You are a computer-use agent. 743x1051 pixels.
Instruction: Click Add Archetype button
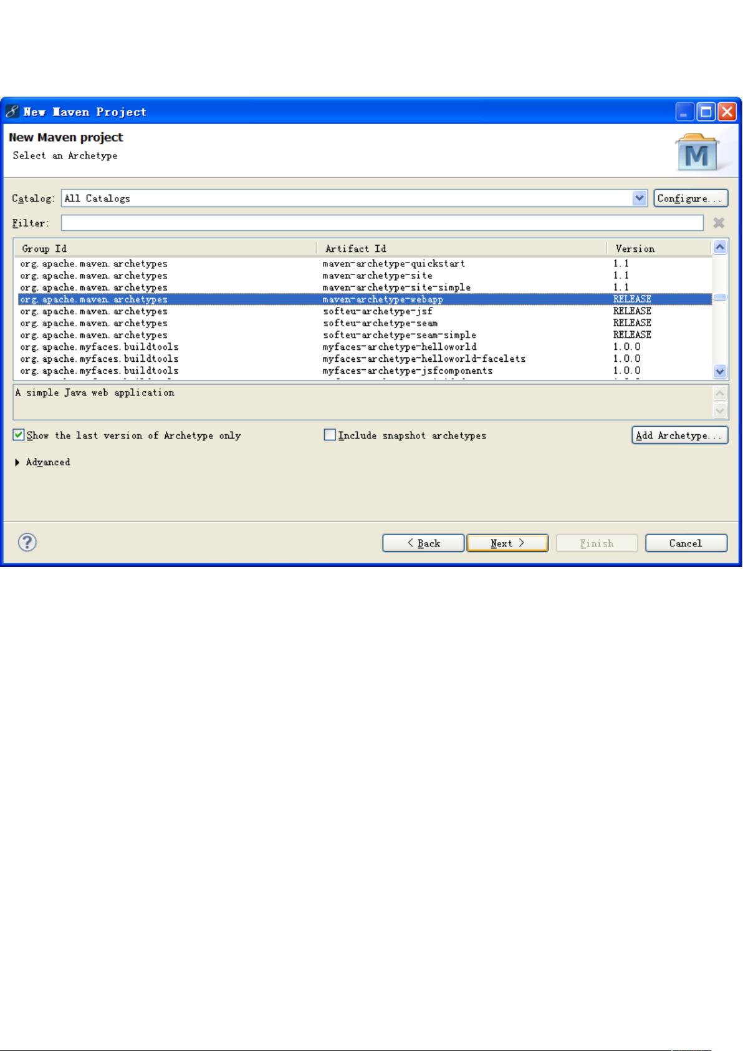coord(679,435)
